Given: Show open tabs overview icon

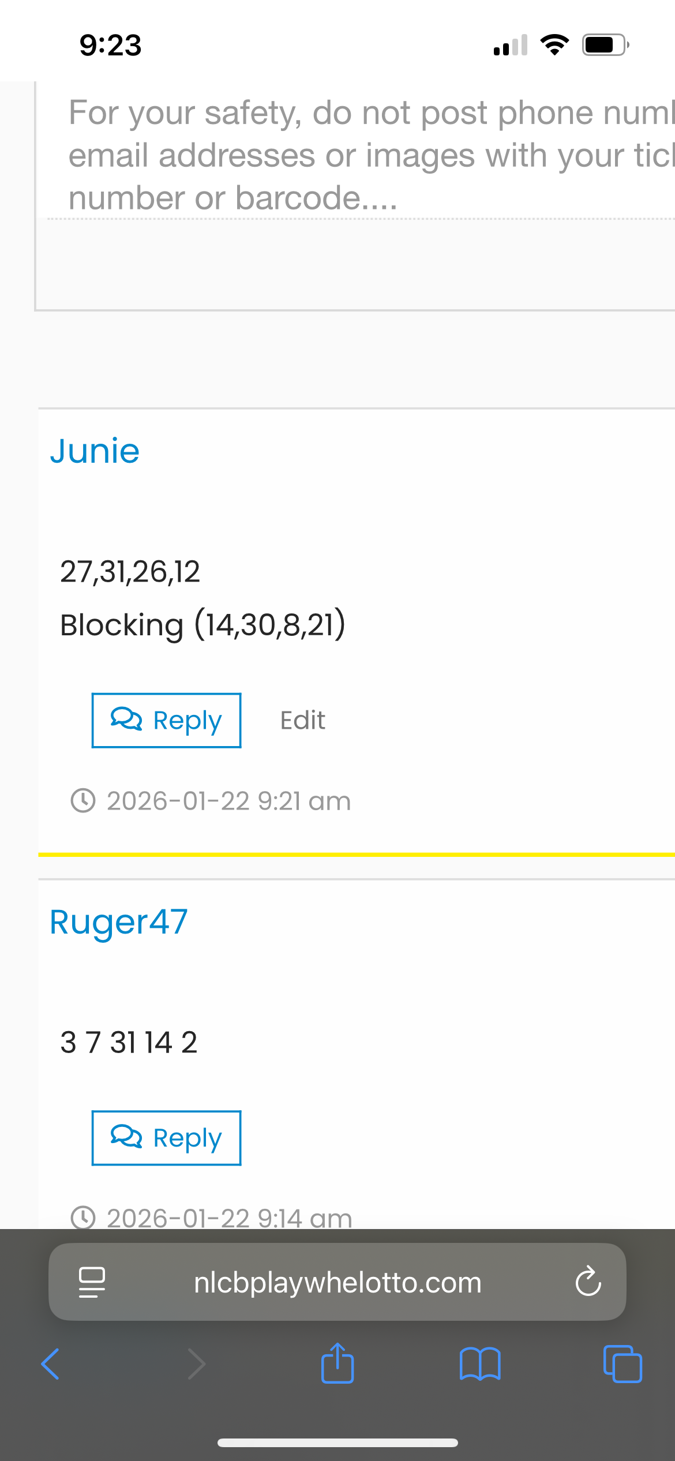Looking at the screenshot, I should tap(622, 1364).
